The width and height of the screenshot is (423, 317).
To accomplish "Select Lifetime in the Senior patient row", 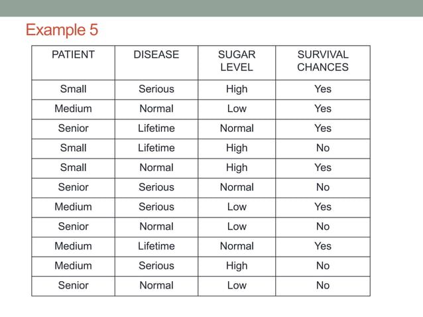I will pos(156,128).
